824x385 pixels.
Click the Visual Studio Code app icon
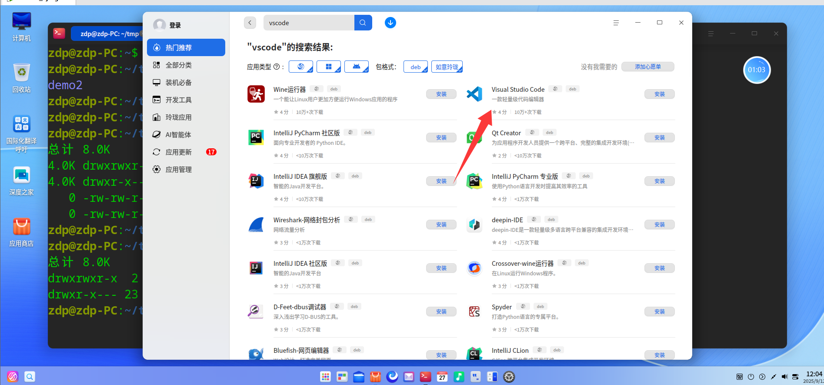click(474, 94)
